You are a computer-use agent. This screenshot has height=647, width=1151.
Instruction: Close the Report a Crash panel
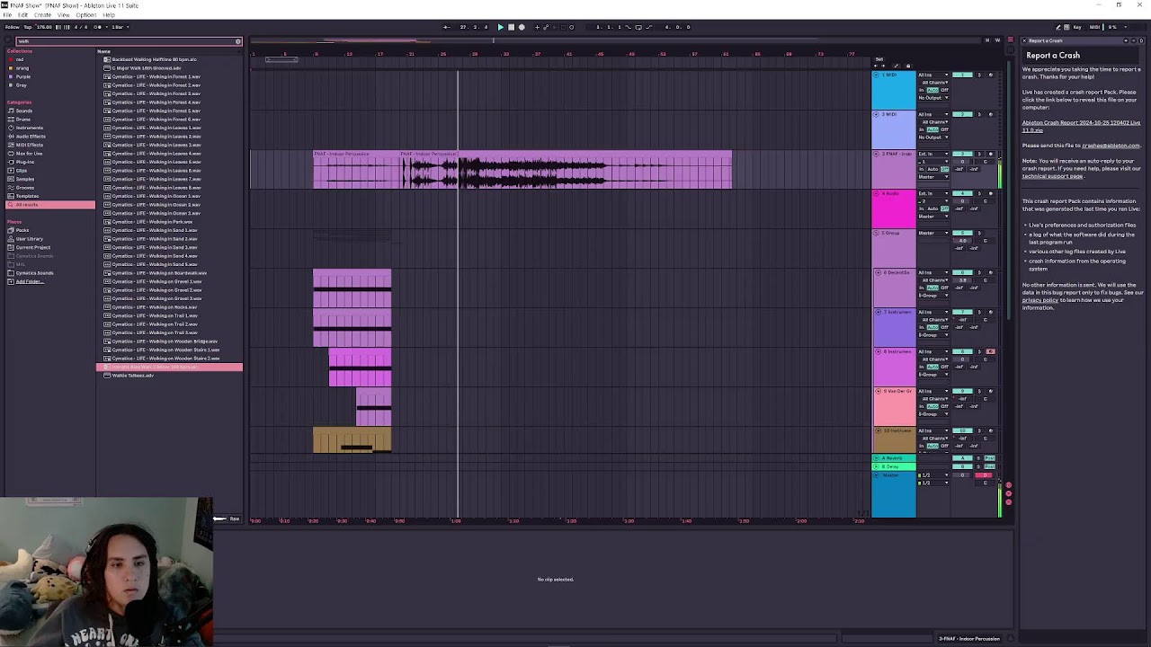pyautogui.click(x=1023, y=40)
